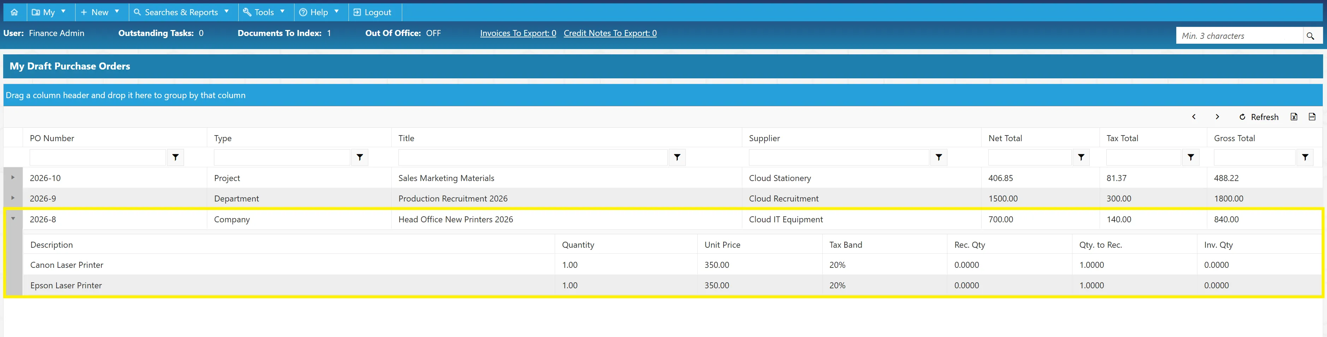1327x337 pixels.
Task: Click the Gross Total filter text field
Action: click(x=1254, y=157)
